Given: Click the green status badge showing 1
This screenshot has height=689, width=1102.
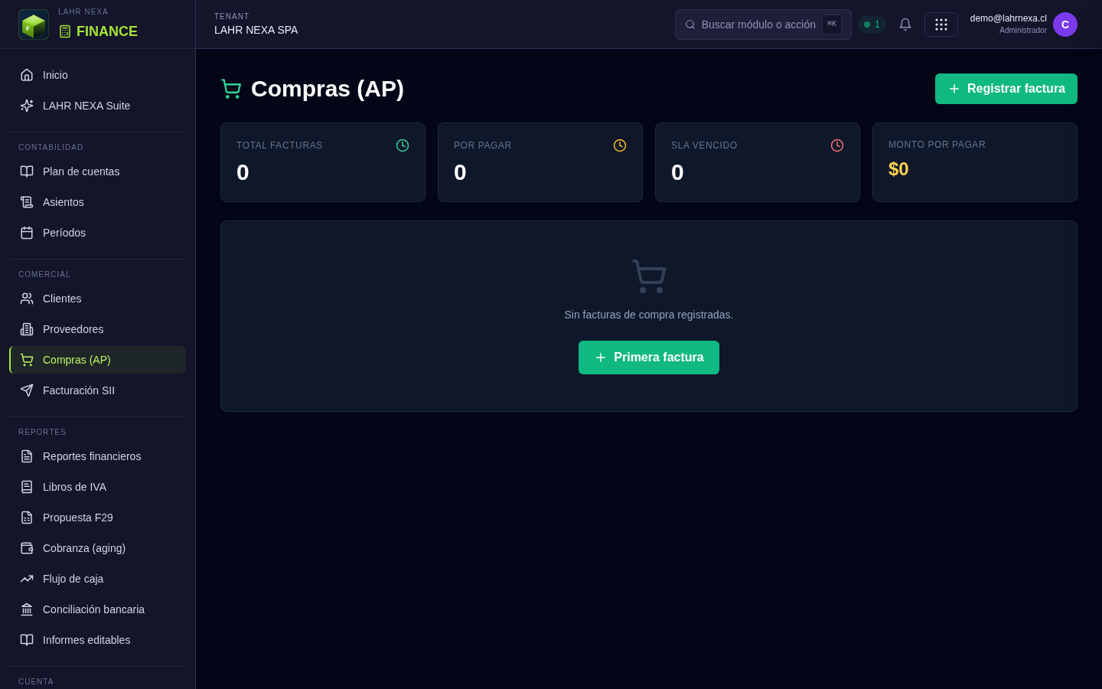Looking at the screenshot, I should coord(872,24).
